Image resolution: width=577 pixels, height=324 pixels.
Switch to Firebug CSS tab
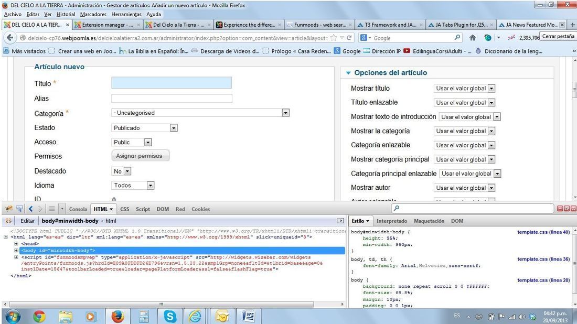coord(125,209)
